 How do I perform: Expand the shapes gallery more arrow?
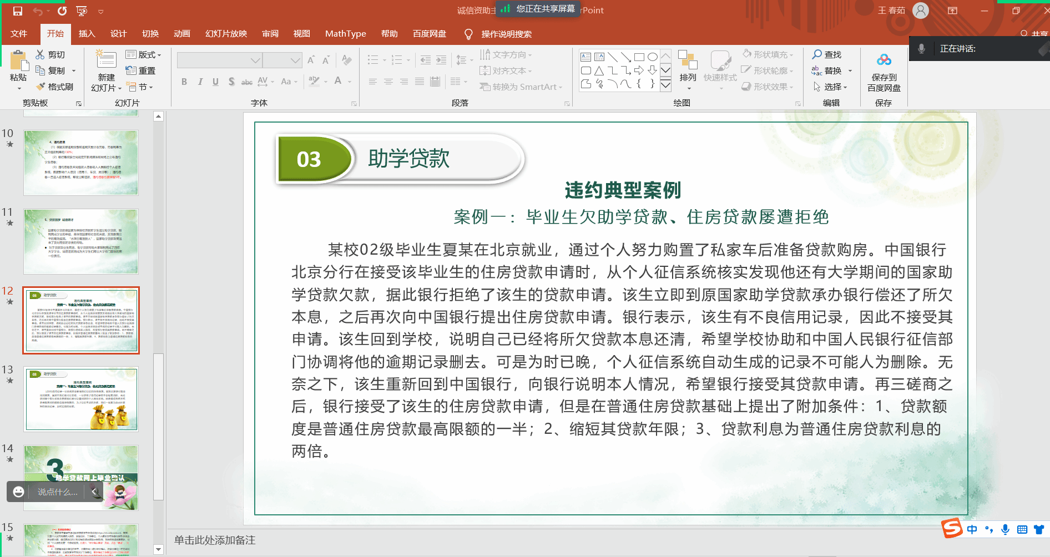click(x=666, y=84)
